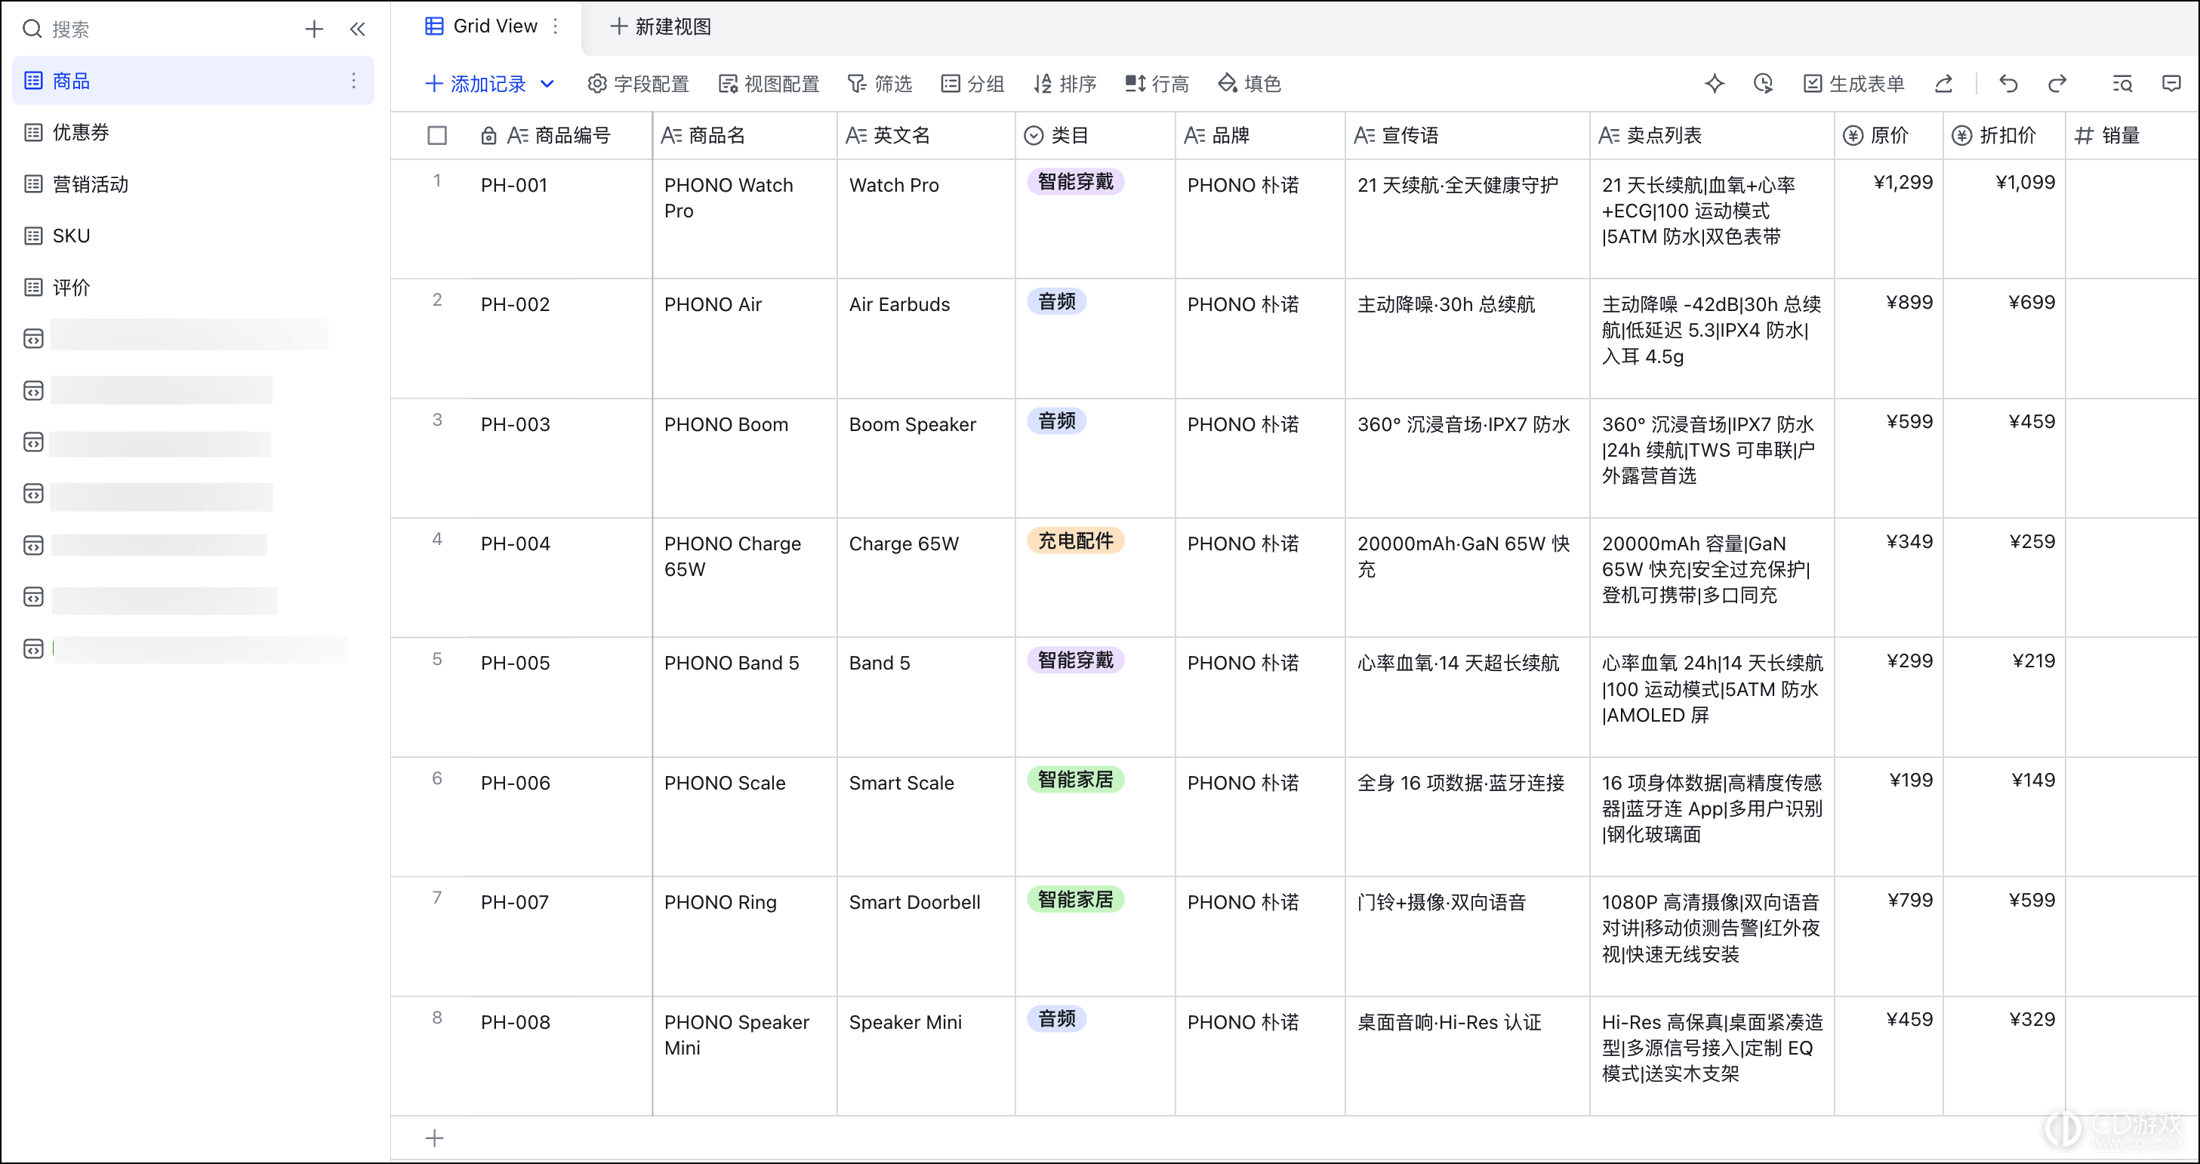Select the PHONO Air product name cell
Viewport: 2200px width, 1164px height.
[746, 338]
